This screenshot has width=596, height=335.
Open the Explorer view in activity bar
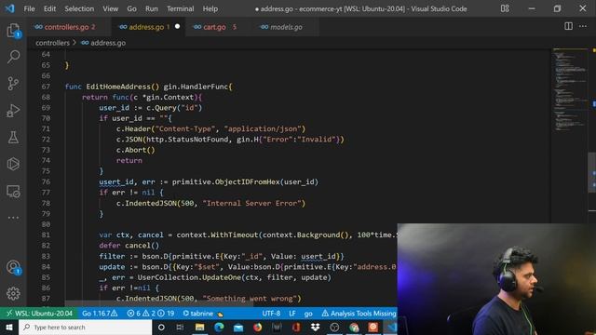[13, 31]
